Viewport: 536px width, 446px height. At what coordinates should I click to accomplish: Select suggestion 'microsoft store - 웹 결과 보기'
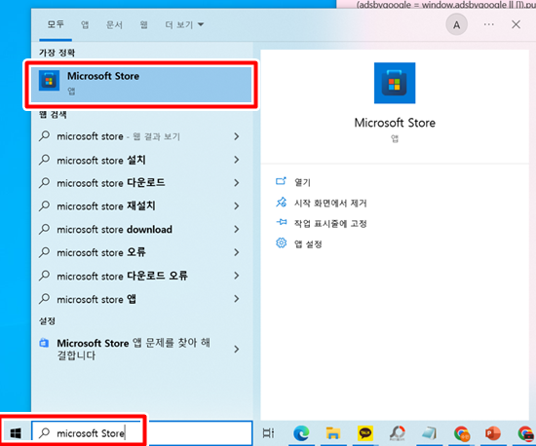coord(118,136)
